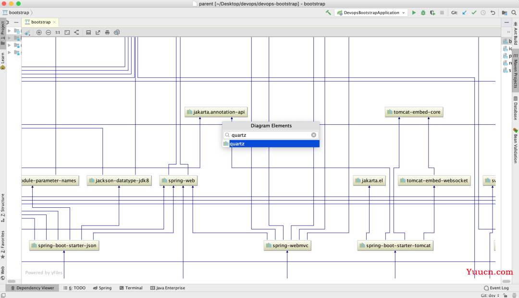This screenshot has width=519, height=298.
Task: Expand the topmost project tree folder
Action: click(9, 30)
